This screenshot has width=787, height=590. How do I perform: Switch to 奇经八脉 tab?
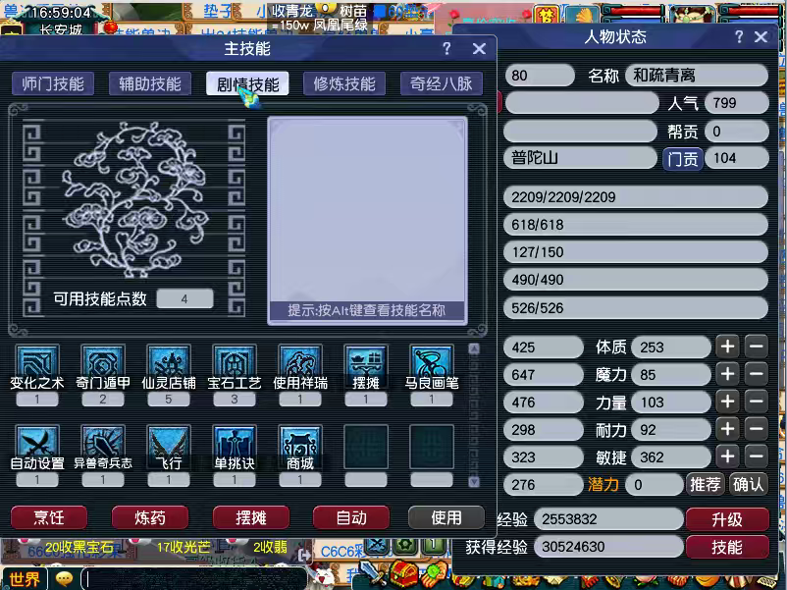(442, 83)
